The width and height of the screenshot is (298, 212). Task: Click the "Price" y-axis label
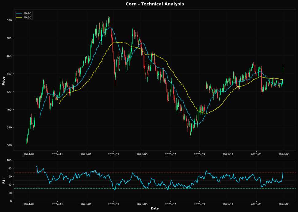click(x=3, y=81)
